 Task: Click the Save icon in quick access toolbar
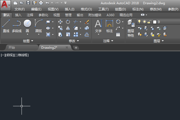coord(28,3)
